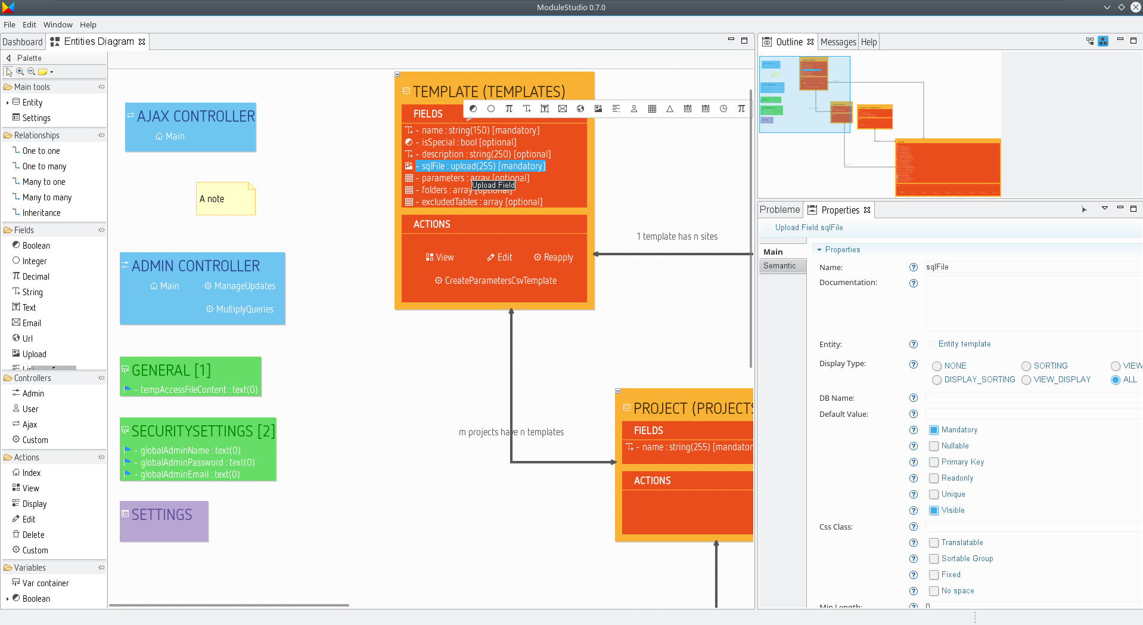
Task: Enable the Nullable checkbox
Action: pos(934,446)
